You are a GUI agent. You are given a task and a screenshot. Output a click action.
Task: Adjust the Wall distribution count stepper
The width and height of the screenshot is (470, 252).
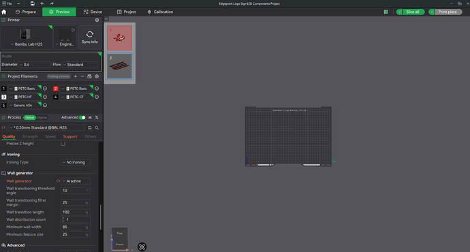[63, 219]
